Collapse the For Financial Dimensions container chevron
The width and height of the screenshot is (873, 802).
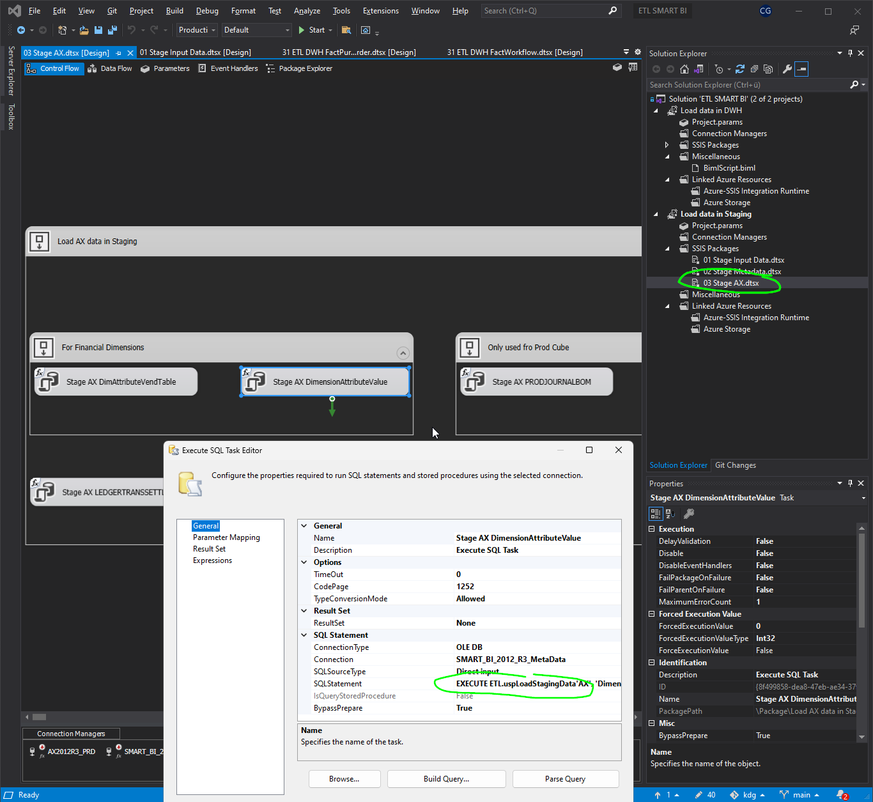[x=403, y=353]
